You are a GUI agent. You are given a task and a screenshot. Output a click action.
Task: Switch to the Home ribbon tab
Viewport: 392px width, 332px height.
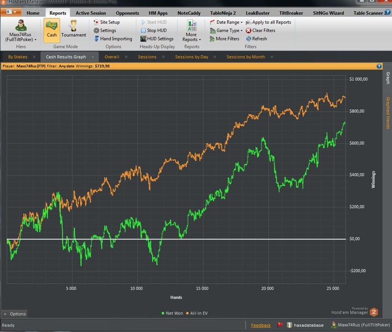click(x=33, y=13)
